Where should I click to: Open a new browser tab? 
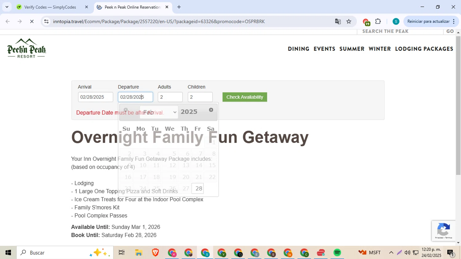click(x=179, y=7)
